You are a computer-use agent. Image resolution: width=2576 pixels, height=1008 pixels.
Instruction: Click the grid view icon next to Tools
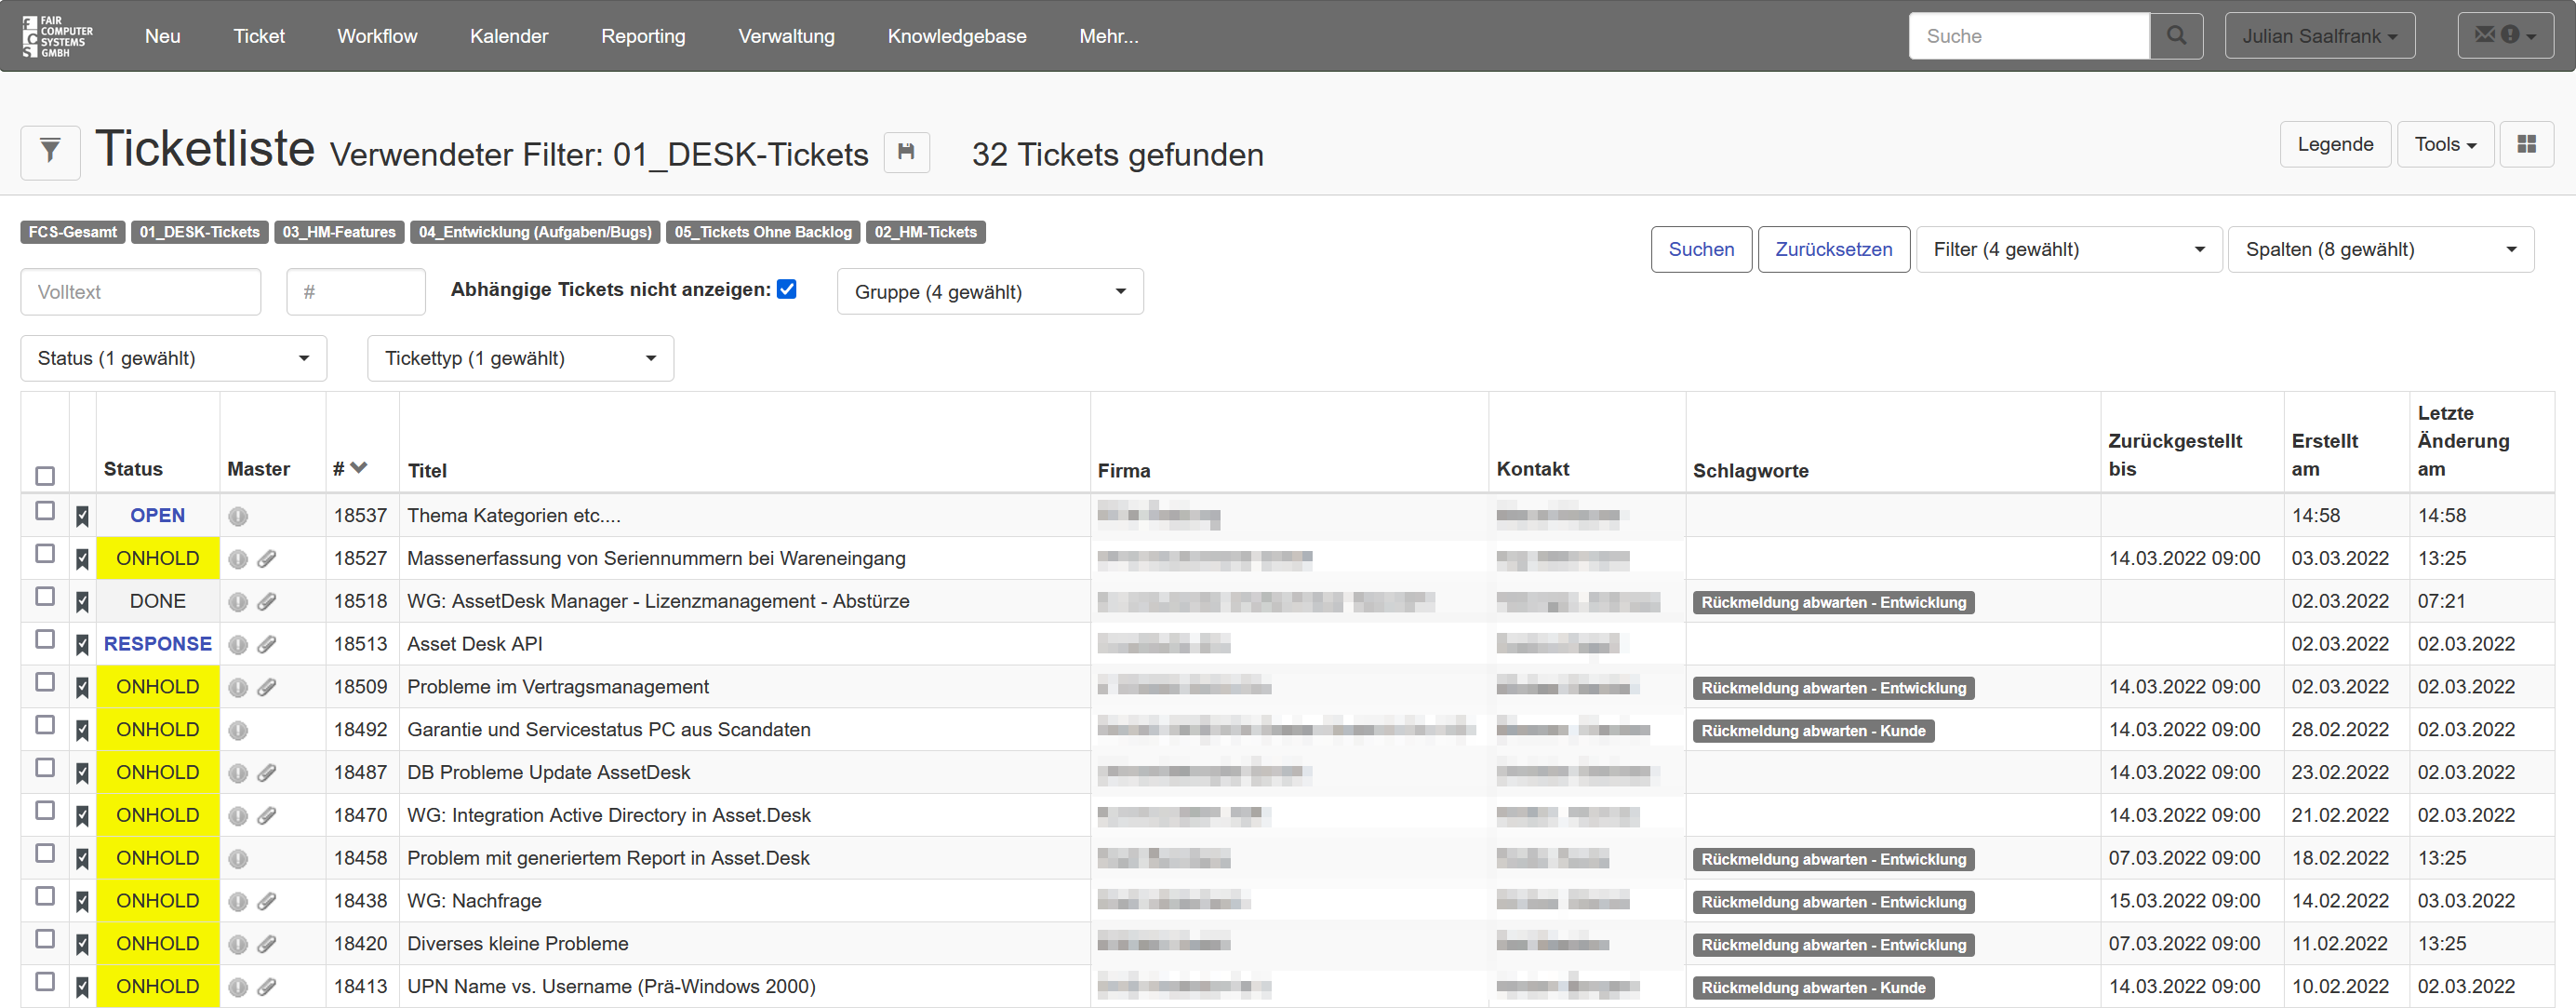tap(2526, 144)
